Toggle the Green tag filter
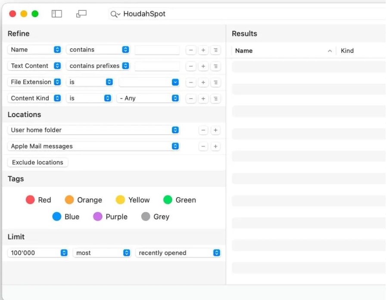Screen dimensions: 386x300 tap(180, 200)
